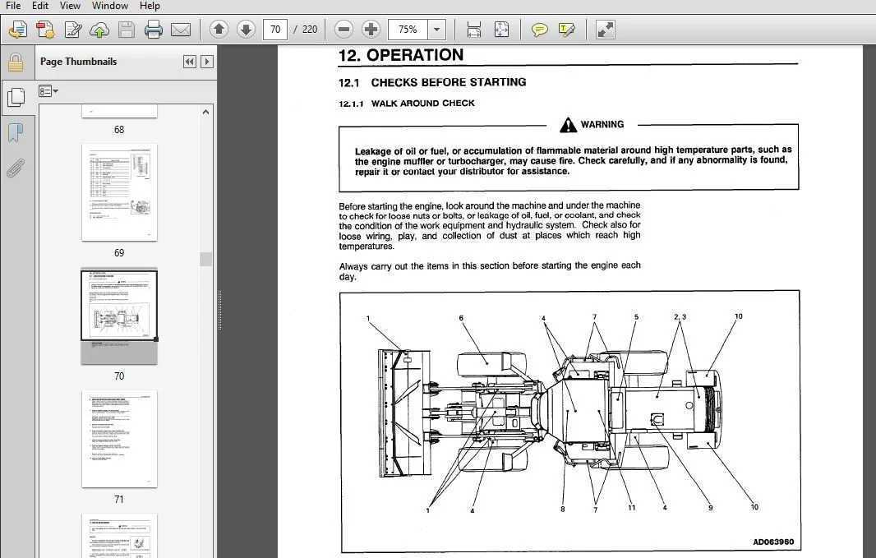The image size is (876, 558).
Task: Click the page label 68 under thumbnail
Action: click(x=119, y=130)
